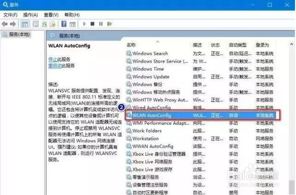
Task: Select the Windows Update service
Action: (x=200, y=77)
